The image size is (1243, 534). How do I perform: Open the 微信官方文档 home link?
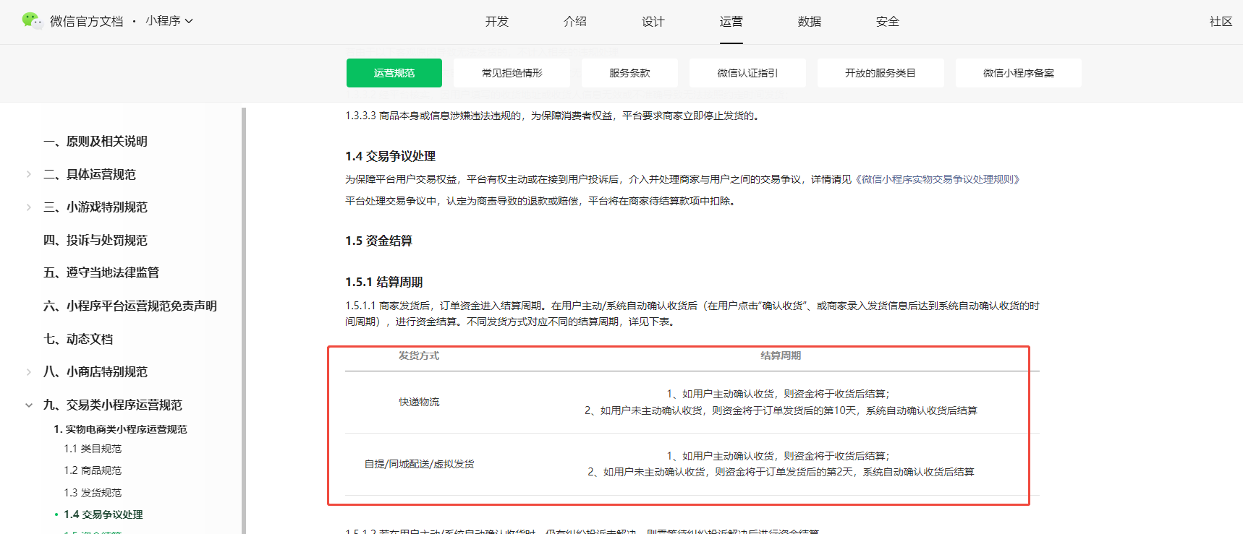click(x=86, y=22)
